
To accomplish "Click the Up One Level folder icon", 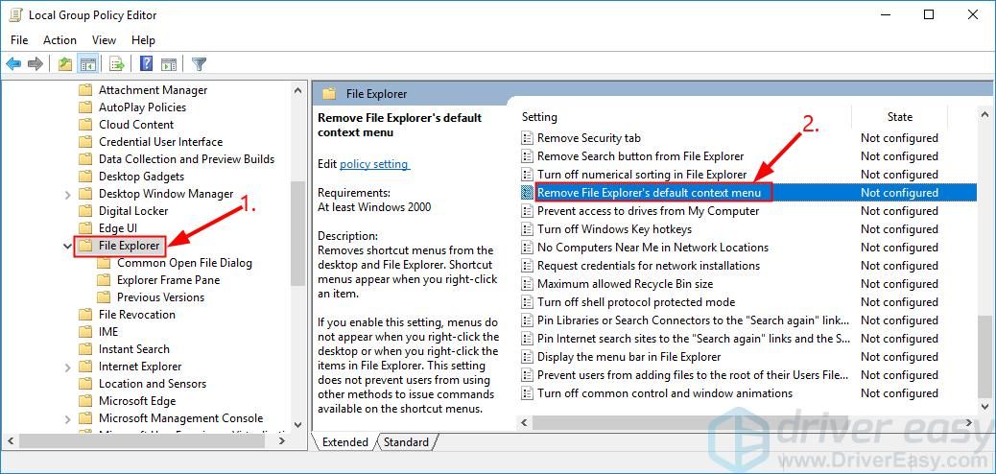I will 64,64.
